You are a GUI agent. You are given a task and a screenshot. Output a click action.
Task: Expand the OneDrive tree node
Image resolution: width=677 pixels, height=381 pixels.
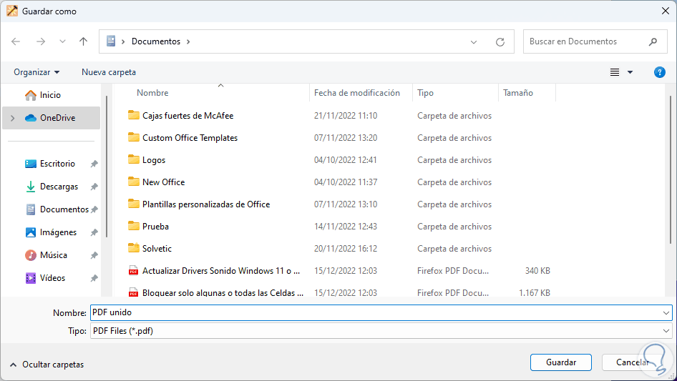(12, 118)
